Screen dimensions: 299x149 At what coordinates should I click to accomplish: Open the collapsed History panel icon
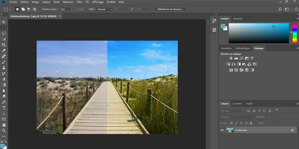click(214, 21)
